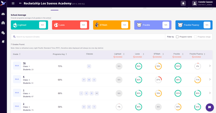Click Freckle Fluency refresh date icon
The image size is (216, 113).
click(x=193, y=57)
